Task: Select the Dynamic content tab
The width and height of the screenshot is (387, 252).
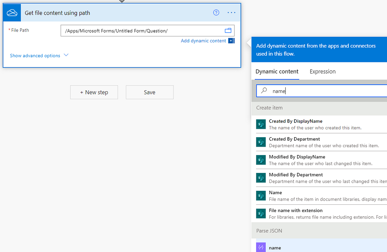Action: click(277, 71)
